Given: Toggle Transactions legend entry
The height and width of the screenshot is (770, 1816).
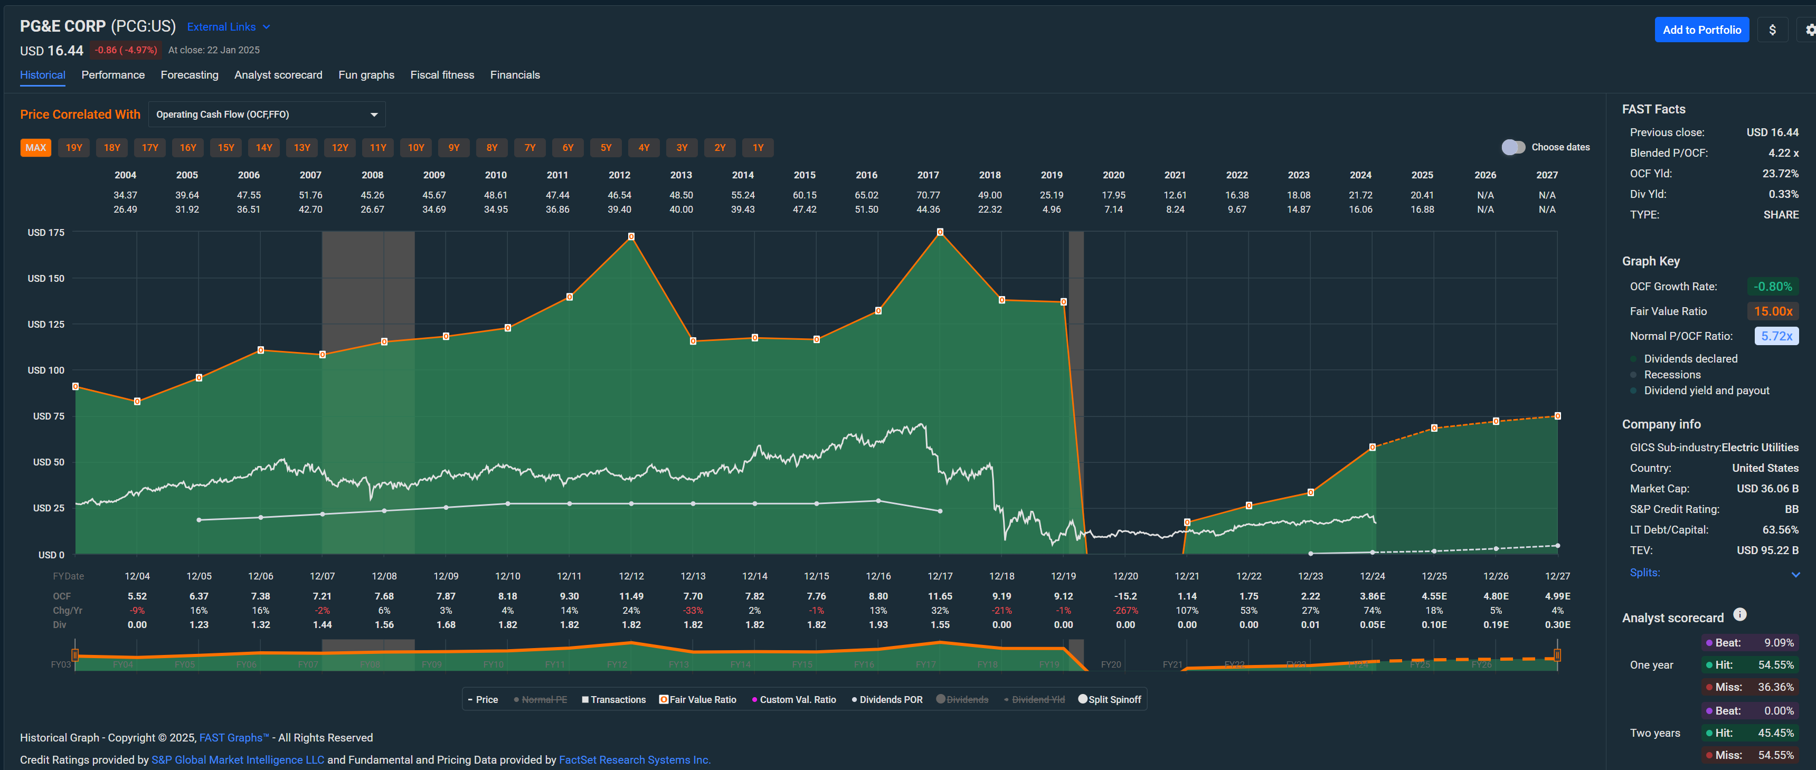Looking at the screenshot, I should tap(613, 700).
